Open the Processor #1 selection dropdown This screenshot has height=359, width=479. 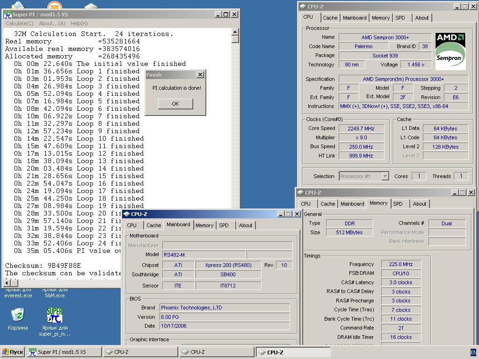(364, 176)
